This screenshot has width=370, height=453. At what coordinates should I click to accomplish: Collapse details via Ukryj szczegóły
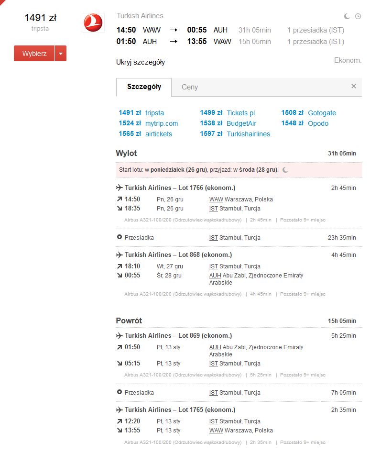(141, 62)
